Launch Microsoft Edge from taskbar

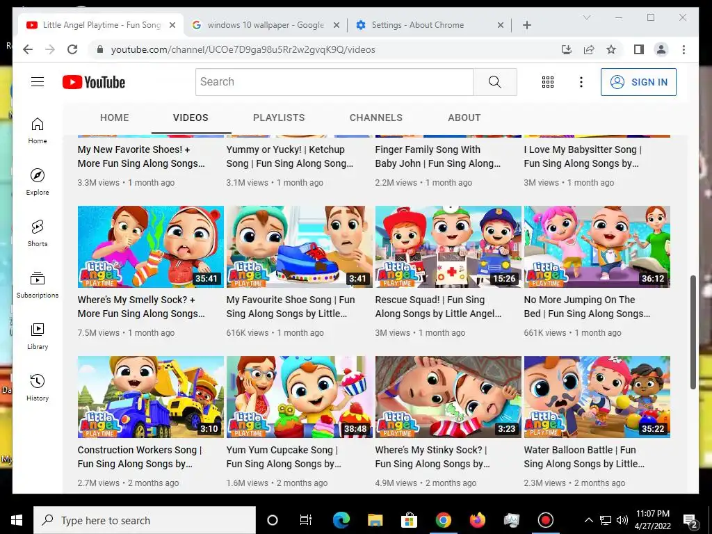[341, 520]
